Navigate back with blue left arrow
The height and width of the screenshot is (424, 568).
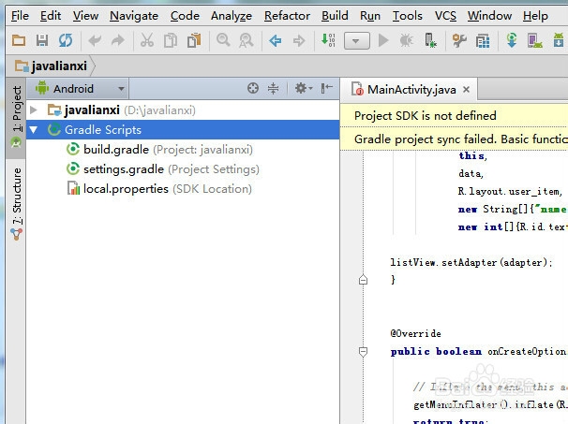coord(276,40)
